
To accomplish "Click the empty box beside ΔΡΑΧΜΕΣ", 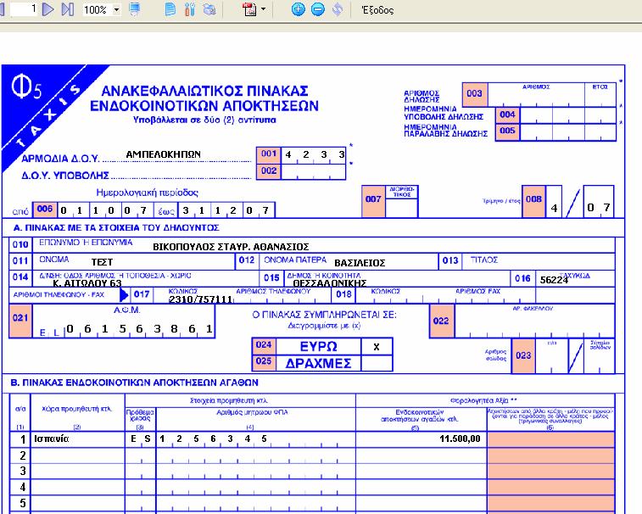I will pos(377,363).
